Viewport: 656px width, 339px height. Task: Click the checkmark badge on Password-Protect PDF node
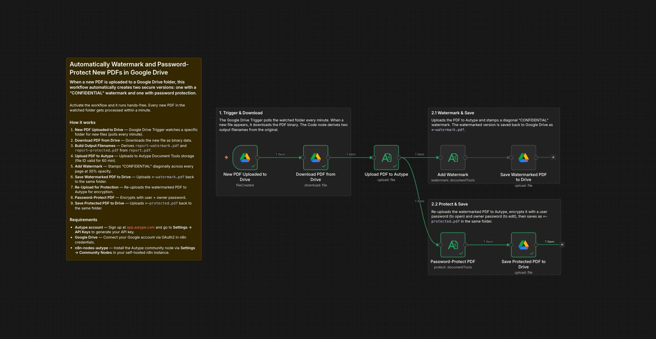click(x=461, y=253)
